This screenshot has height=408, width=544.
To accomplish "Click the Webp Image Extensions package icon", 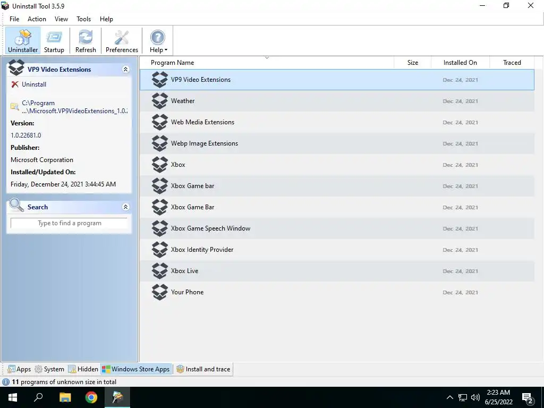I will click(x=160, y=143).
